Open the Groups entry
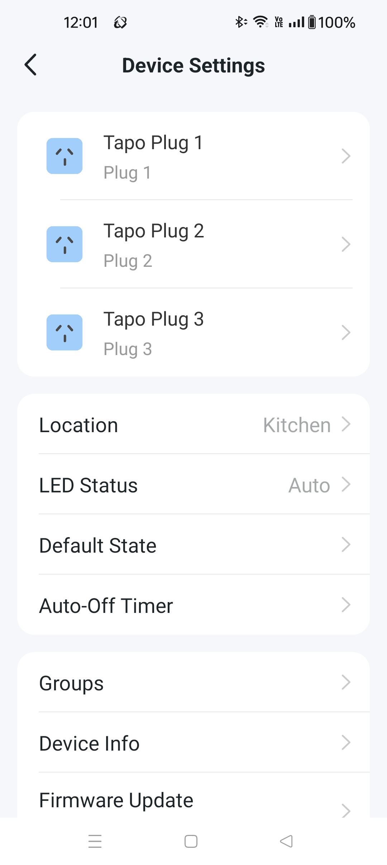387x865 pixels. point(193,683)
